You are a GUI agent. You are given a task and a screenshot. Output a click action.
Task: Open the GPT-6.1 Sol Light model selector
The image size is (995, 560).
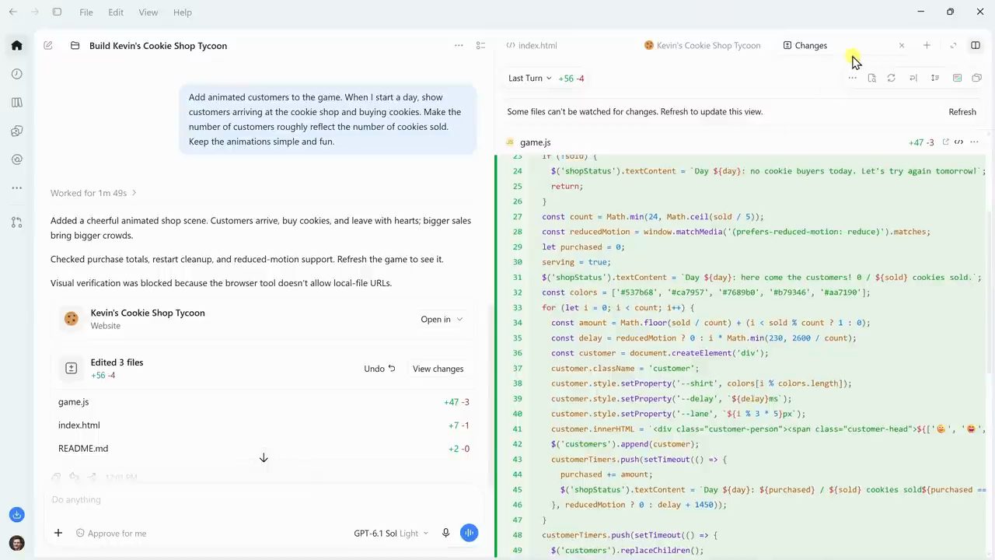391,534
